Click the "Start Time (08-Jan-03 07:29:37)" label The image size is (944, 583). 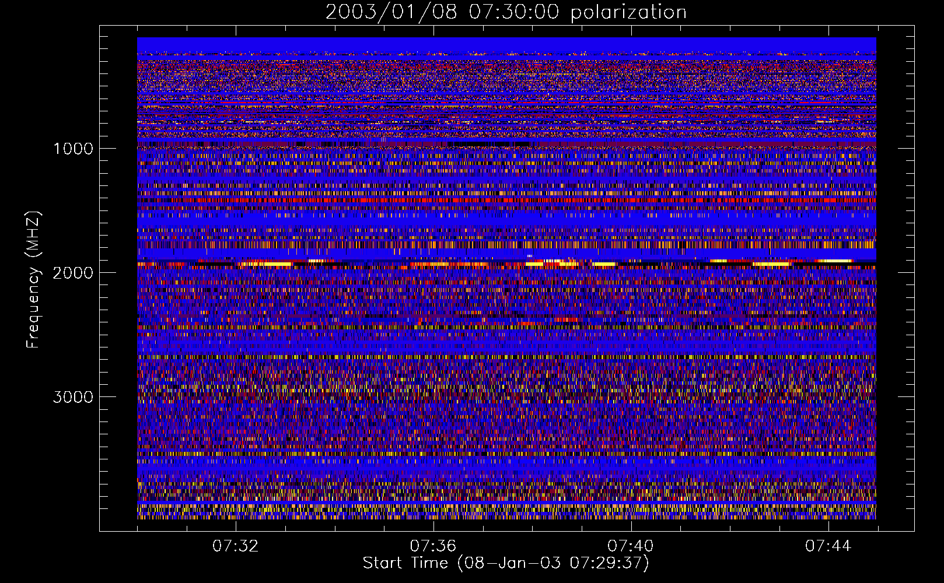pos(506,563)
